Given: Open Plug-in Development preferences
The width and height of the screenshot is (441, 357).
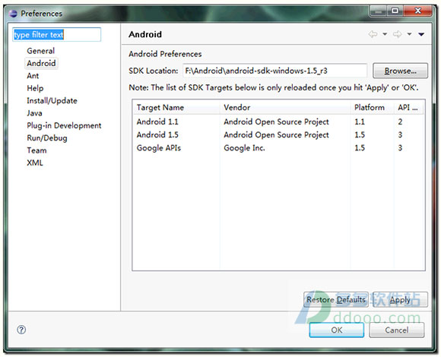Looking at the screenshot, I should (64, 125).
